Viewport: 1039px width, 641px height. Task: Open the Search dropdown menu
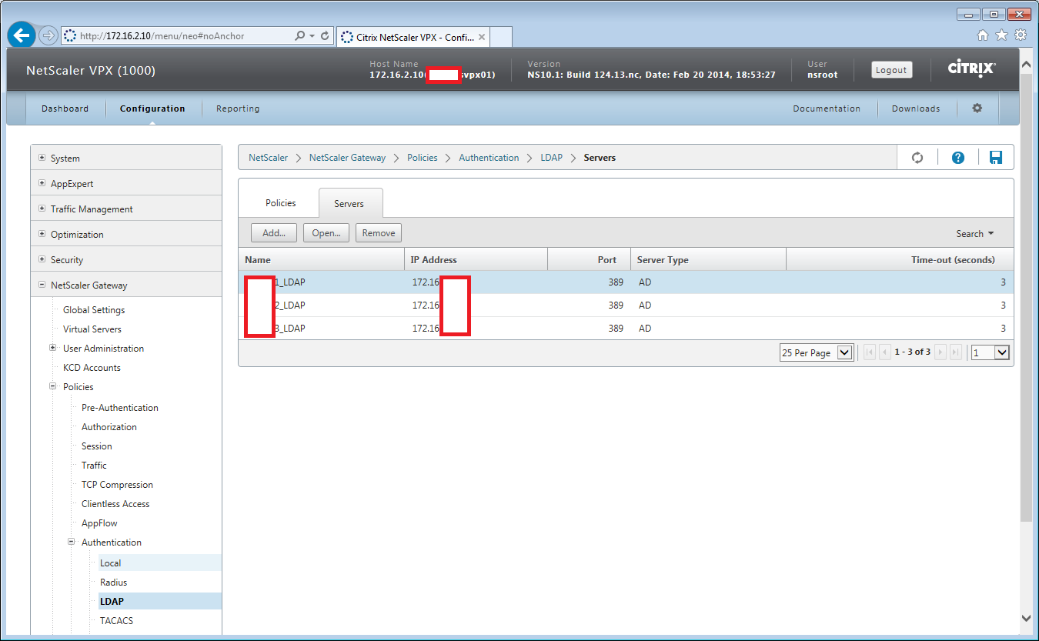pos(975,234)
